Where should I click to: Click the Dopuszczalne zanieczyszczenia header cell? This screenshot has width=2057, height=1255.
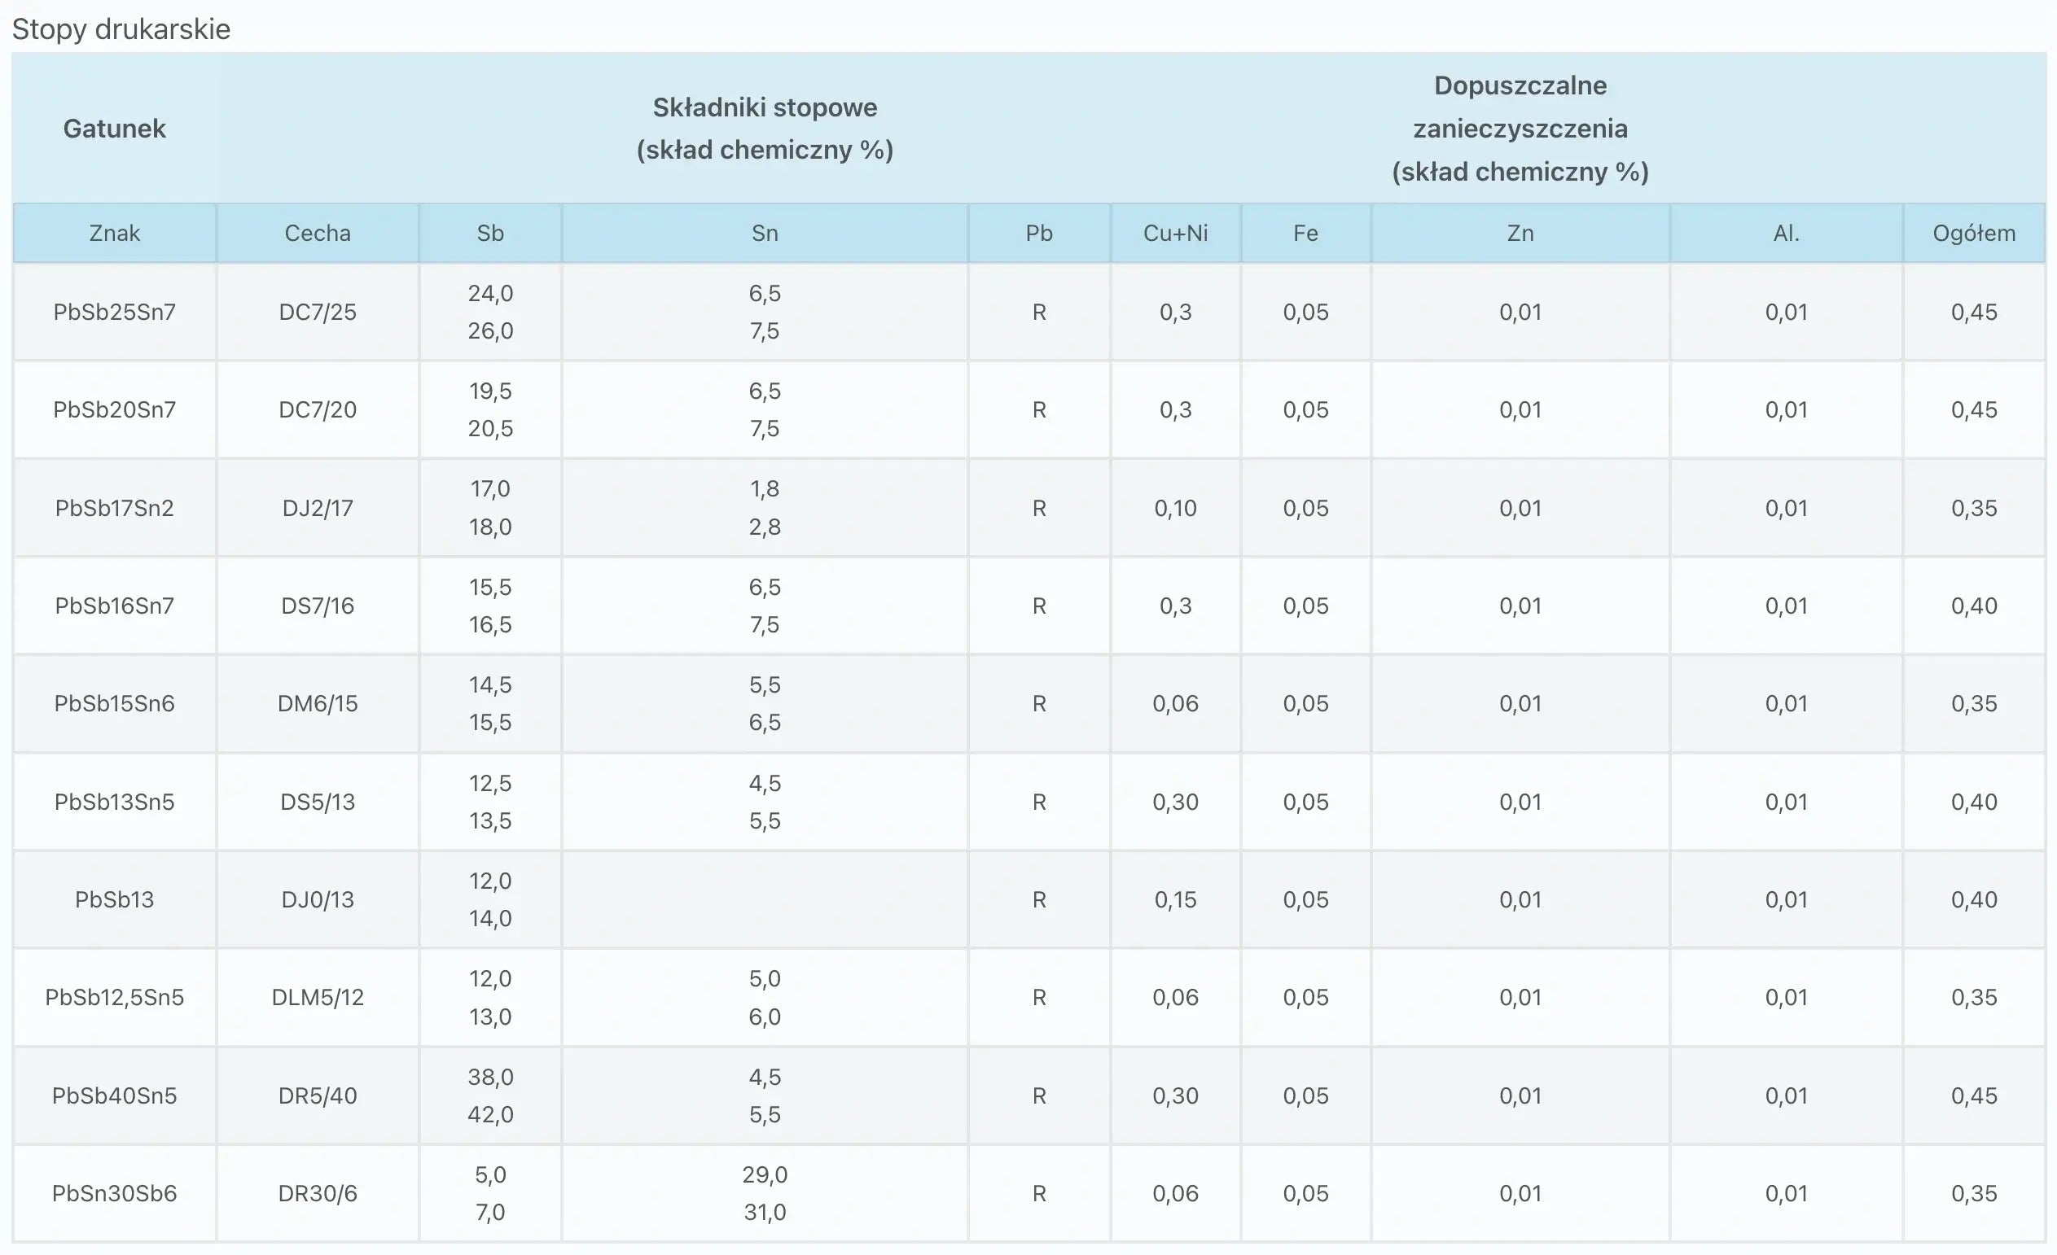pyautogui.click(x=1520, y=129)
